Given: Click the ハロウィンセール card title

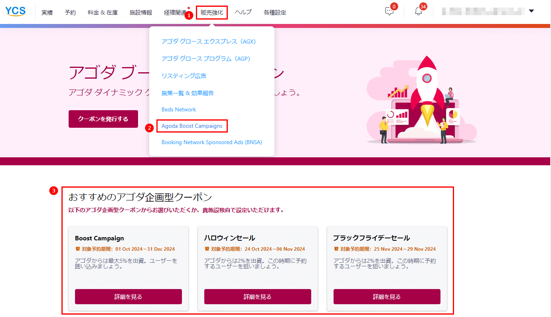Looking at the screenshot, I should (230, 238).
